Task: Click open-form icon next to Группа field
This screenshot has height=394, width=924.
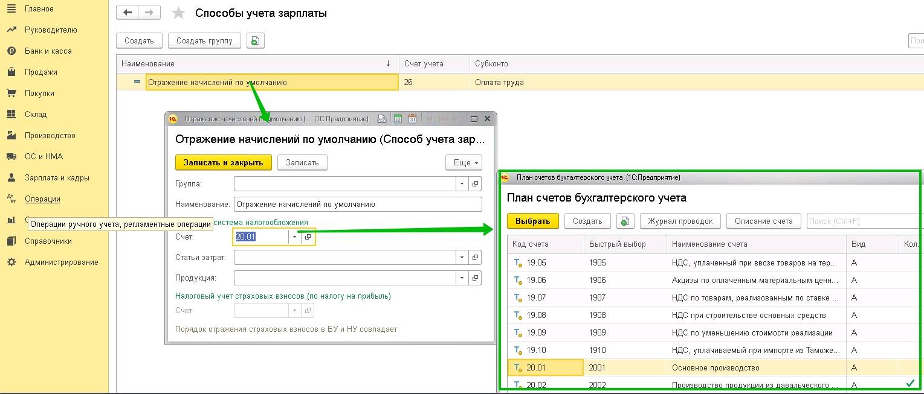Action: pos(475,183)
